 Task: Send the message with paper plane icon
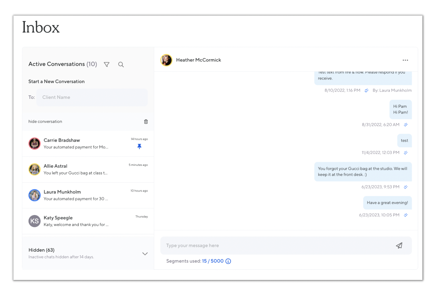pyautogui.click(x=399, y=246)
